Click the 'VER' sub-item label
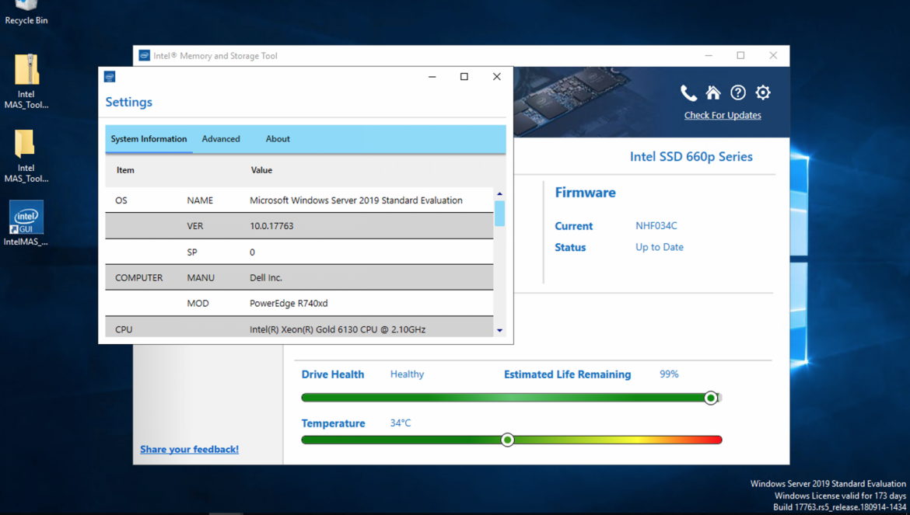 click(x=195, y=226)
